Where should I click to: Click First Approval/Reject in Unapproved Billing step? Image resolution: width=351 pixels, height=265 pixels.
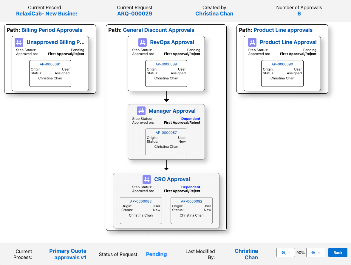click(66, 54)
